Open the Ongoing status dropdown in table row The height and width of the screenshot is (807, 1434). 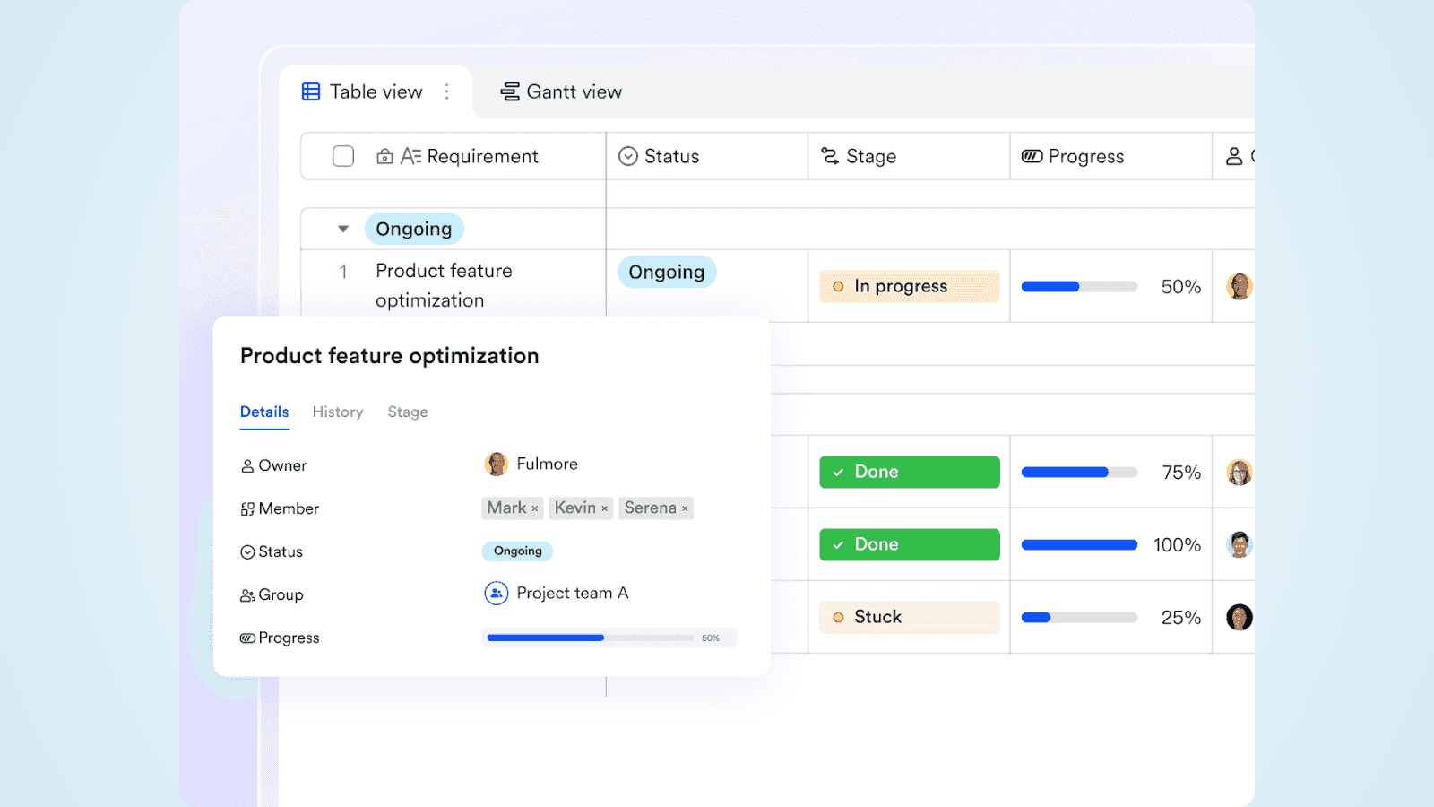click(666, 271)
